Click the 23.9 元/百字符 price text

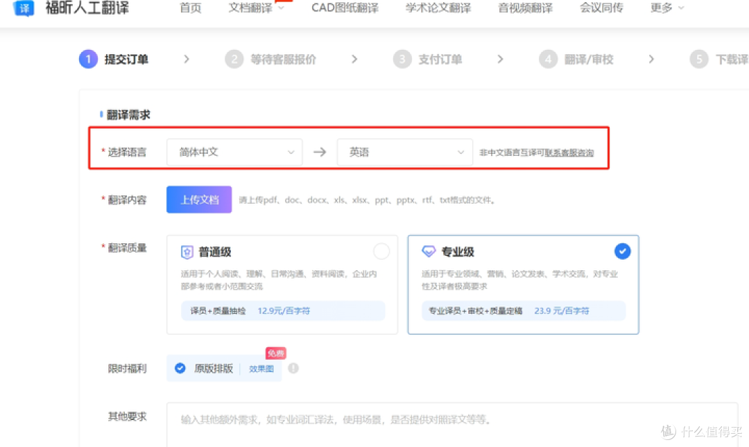pyautogui.click(x=562, y=311)
